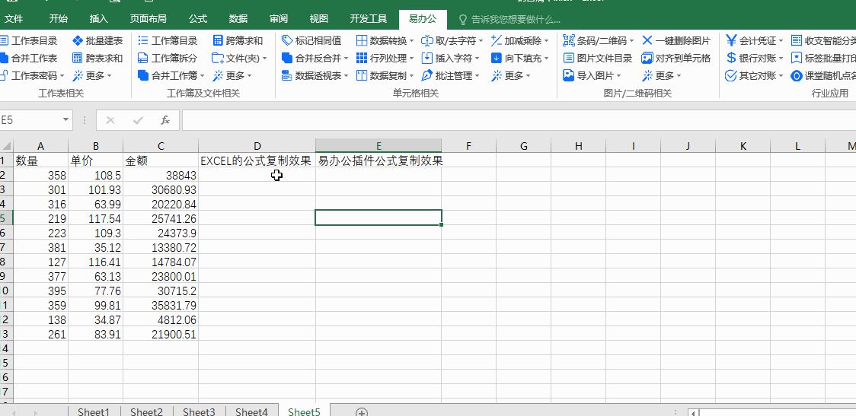856x416 pixels.
Task: Click 对齐到单元格 icon
Action: [x=647, y=58]
